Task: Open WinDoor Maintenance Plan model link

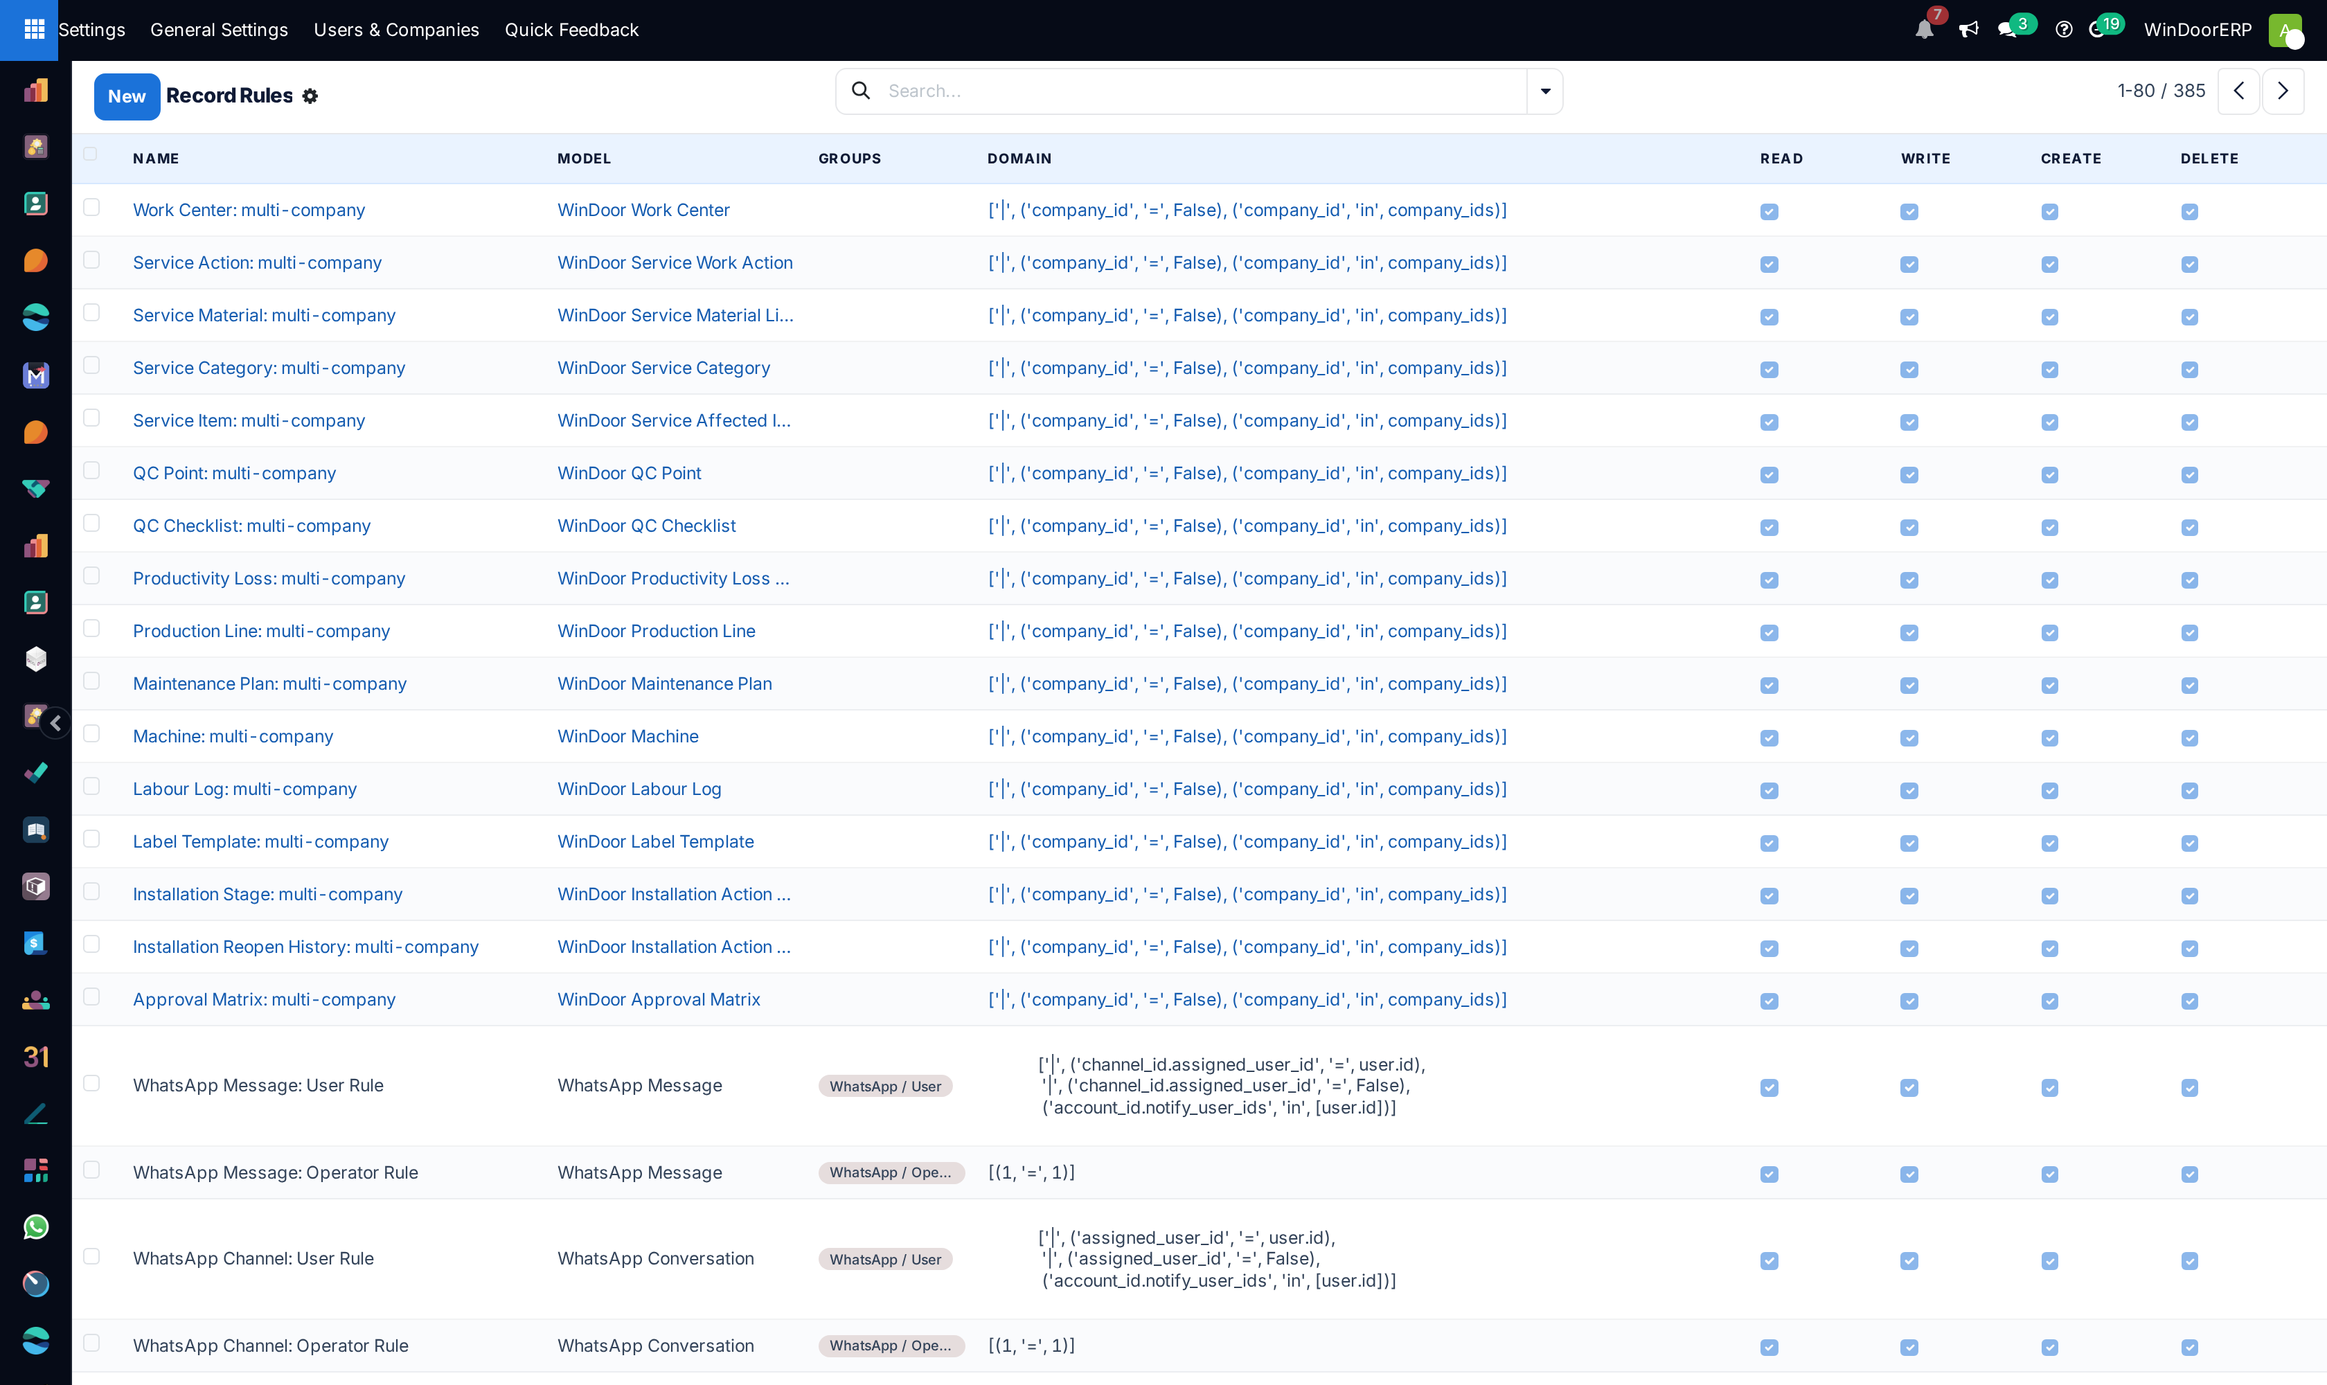Action: tap(665, 683)
